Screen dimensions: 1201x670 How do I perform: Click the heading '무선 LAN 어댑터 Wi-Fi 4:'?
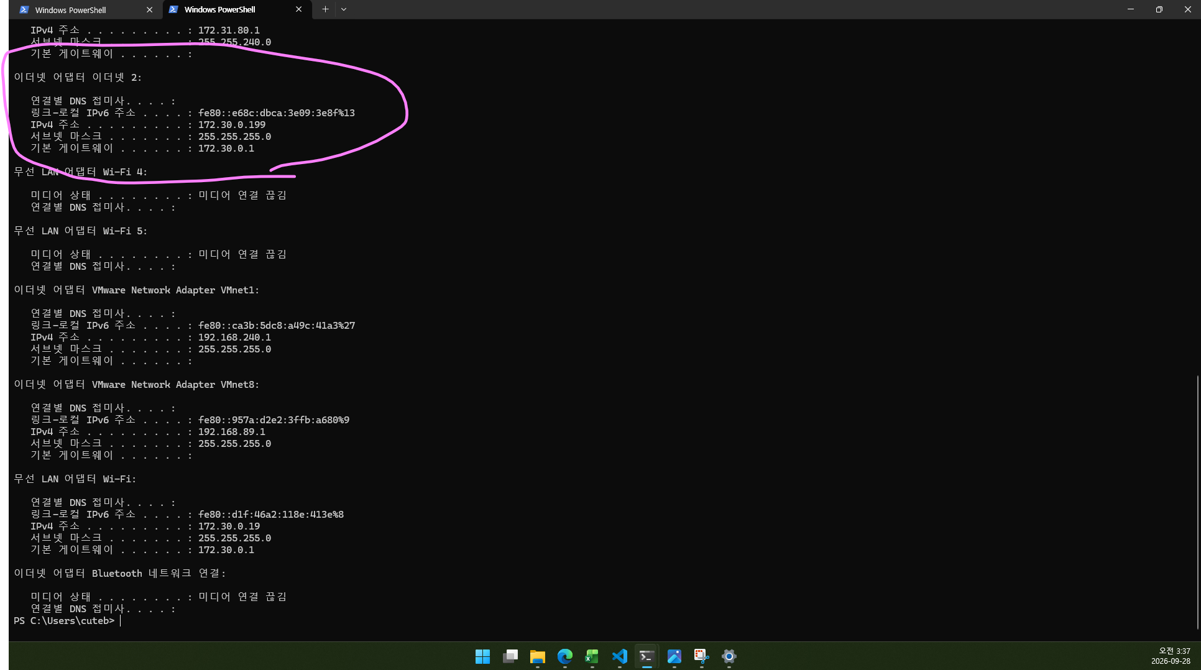[80, 172]
